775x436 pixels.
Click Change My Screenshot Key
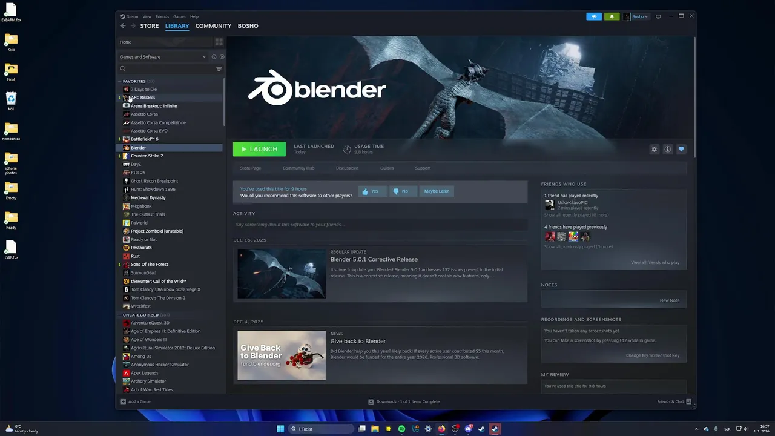pyautogui.click(x=653, y=355)
